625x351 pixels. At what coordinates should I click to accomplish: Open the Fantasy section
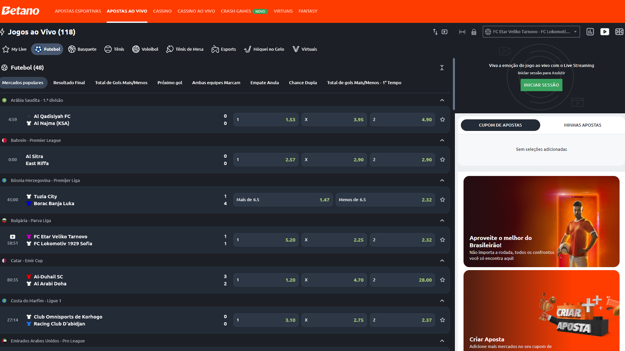pos(308,11)
